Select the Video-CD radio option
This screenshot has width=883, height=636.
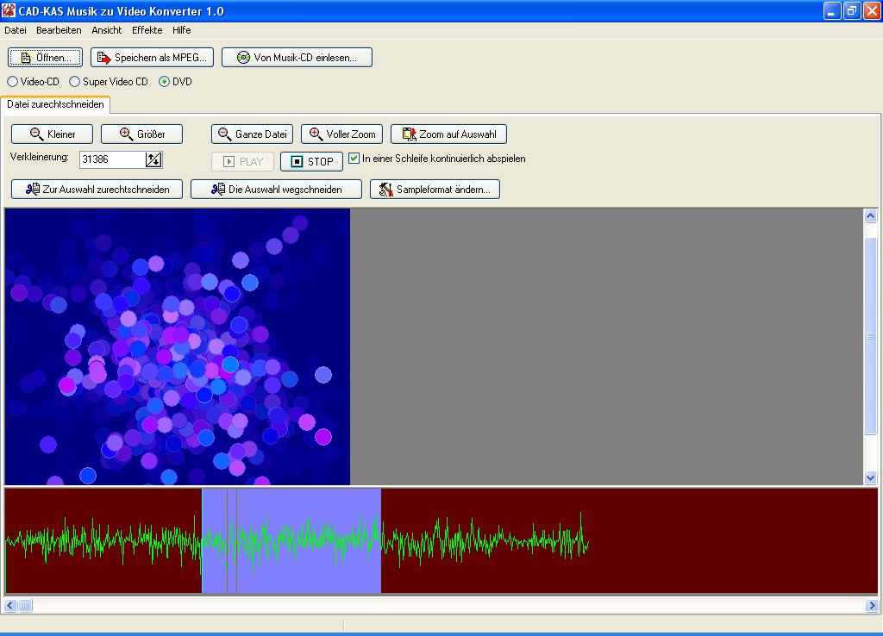(13, 82)
